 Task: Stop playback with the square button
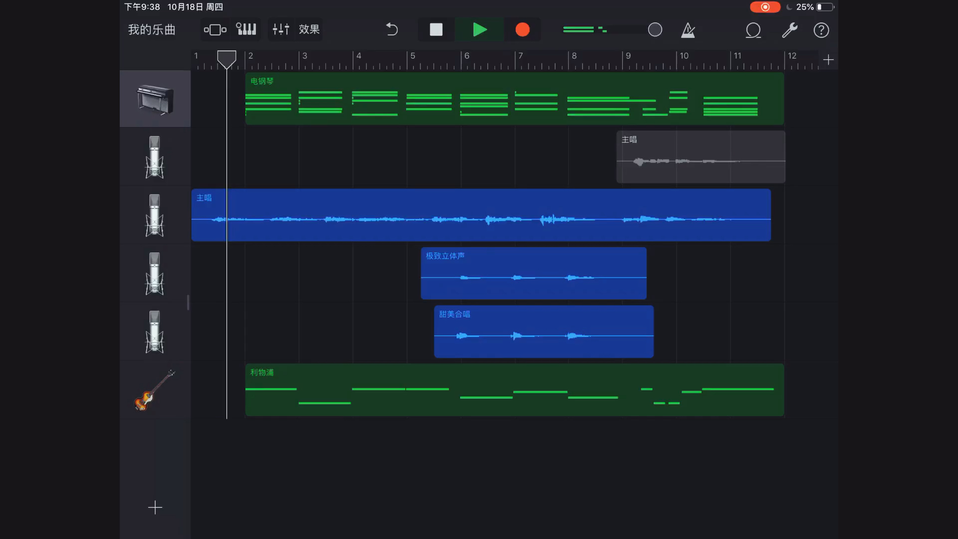point(436,29)
